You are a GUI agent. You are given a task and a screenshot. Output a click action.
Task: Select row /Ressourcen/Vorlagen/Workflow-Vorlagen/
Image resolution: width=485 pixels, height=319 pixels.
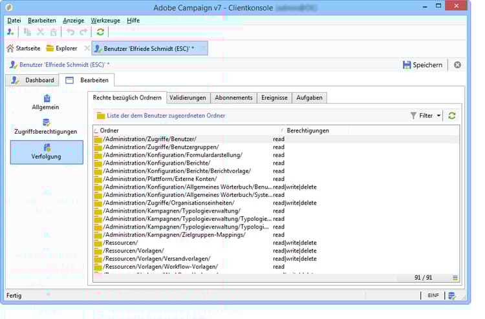(275, 267)
